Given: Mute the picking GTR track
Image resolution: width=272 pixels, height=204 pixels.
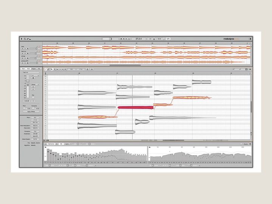Looking at the screenshot, I should [x=22, y=63].
